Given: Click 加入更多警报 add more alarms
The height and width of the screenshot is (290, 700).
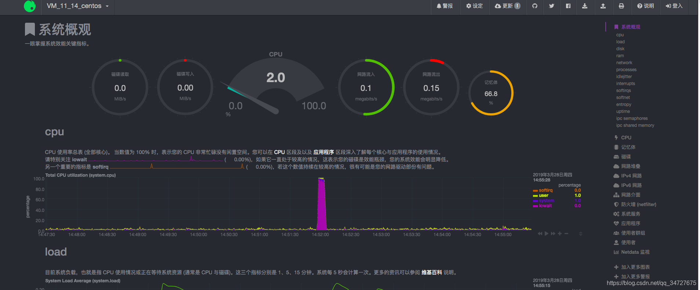Looking at the screenshot, I should pos(632,277).
